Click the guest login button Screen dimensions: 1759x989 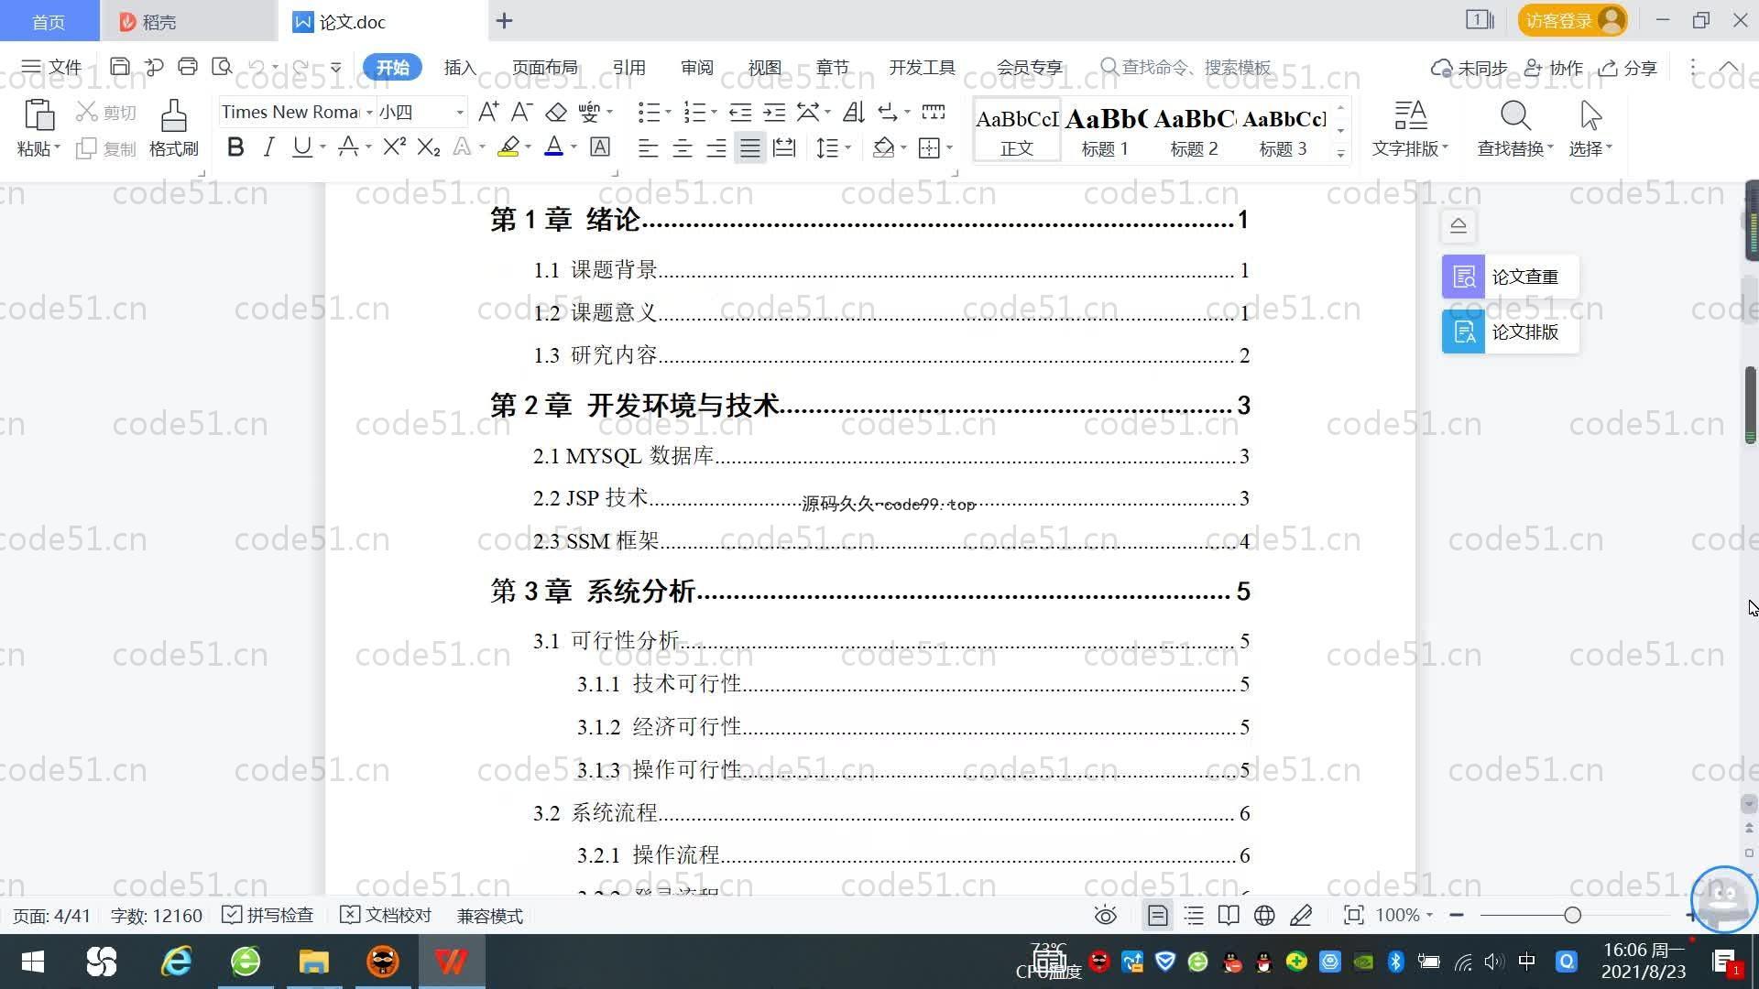pyautogui.click(x=1572, y=20)
